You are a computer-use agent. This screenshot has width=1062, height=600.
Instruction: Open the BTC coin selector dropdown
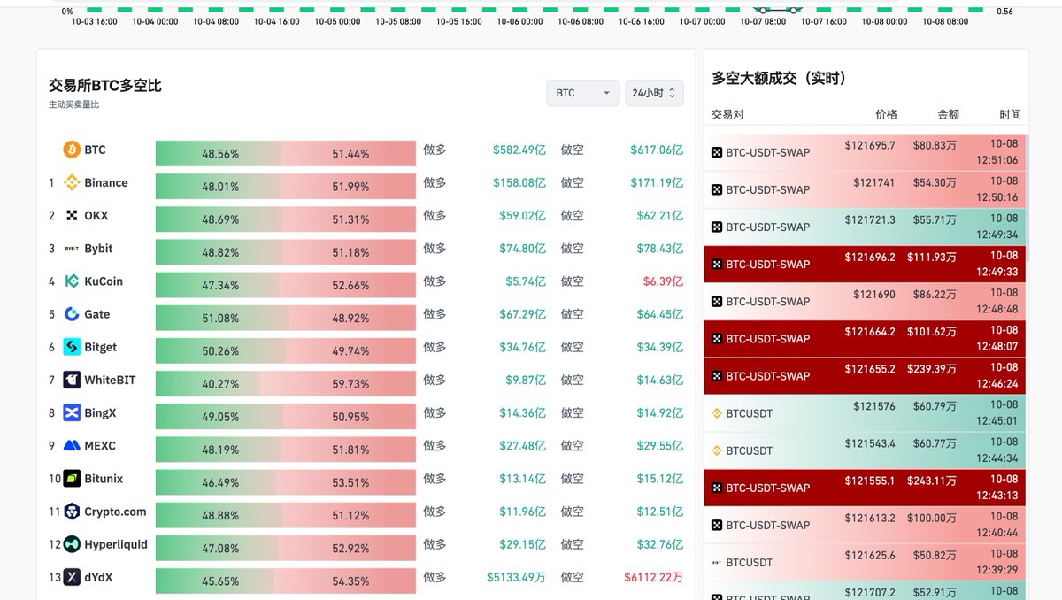[x=582, y=93]
